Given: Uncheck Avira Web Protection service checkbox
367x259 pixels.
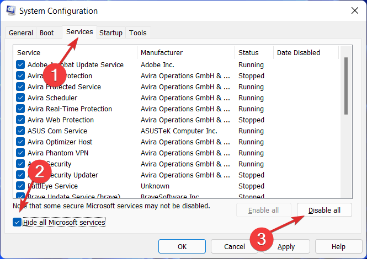Looking at the screenshot, I should tap(20, 120).
